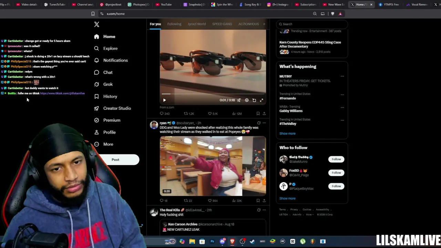Image resolution: width=441 pixels, height=248 pixels.
Task: Like ryan's post with 994 likes
Action: tap(213, 200)
